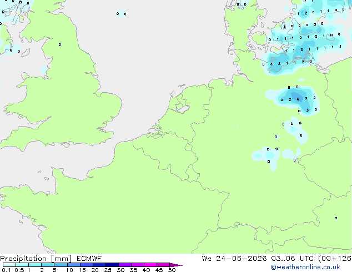Click the above-50 mm legend arrow tip
This screenshot has width=352, height=272.
pos(176,265)
